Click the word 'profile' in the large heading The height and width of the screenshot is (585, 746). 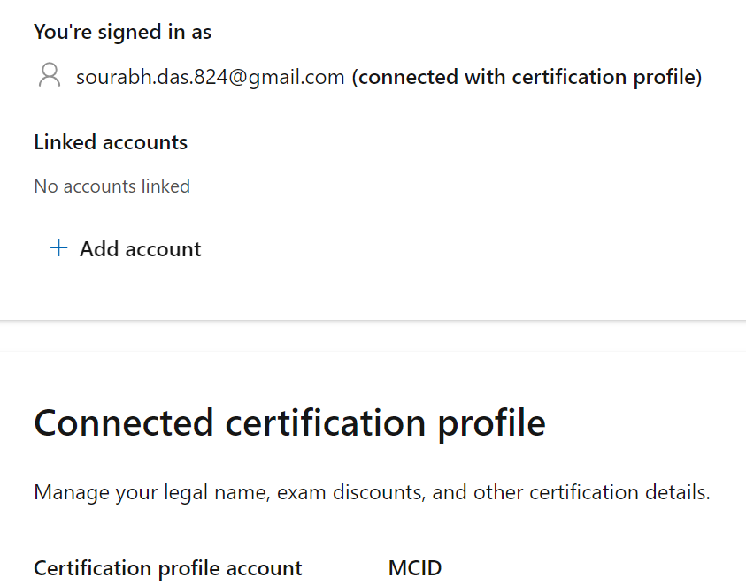492,422
